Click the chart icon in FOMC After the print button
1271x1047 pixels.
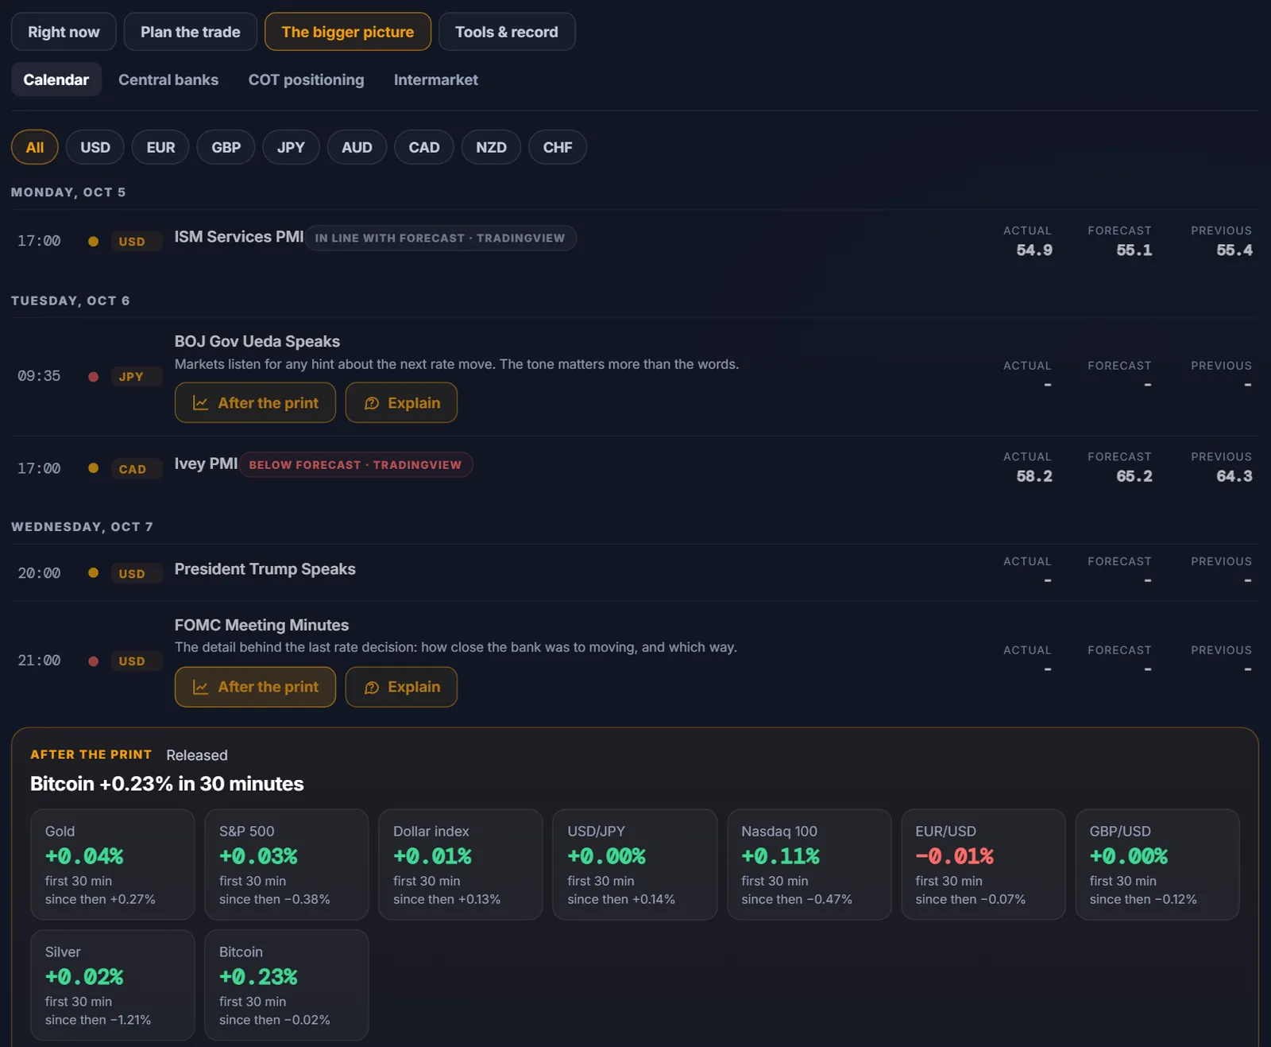coord(201,687)
